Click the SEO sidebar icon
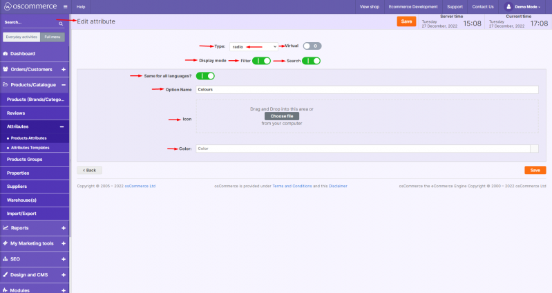 click(x=6, y=259)
